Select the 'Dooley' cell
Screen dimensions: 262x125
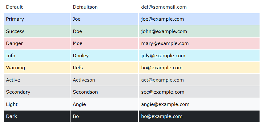[104, 55]
